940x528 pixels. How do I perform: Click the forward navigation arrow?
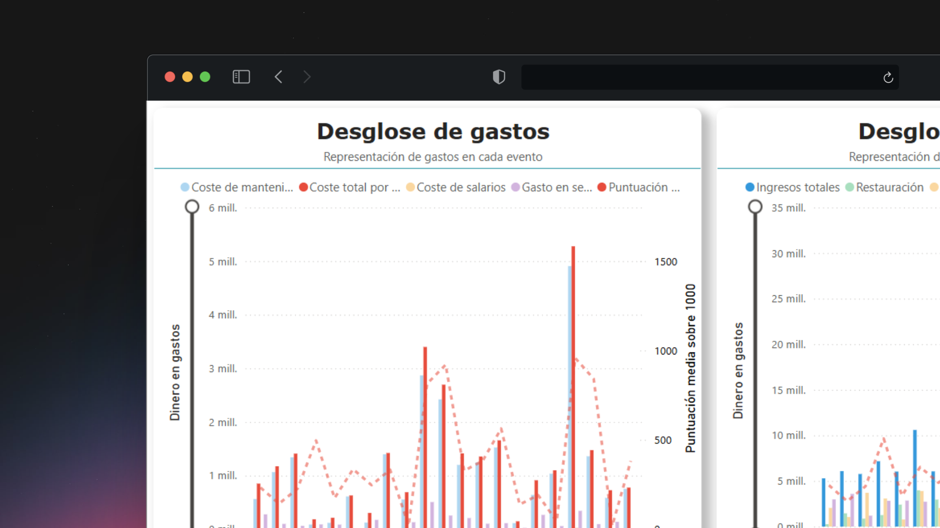click(x=306, y=77)
